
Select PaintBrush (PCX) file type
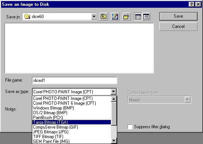pyautogui.click(x=71, y=118)
